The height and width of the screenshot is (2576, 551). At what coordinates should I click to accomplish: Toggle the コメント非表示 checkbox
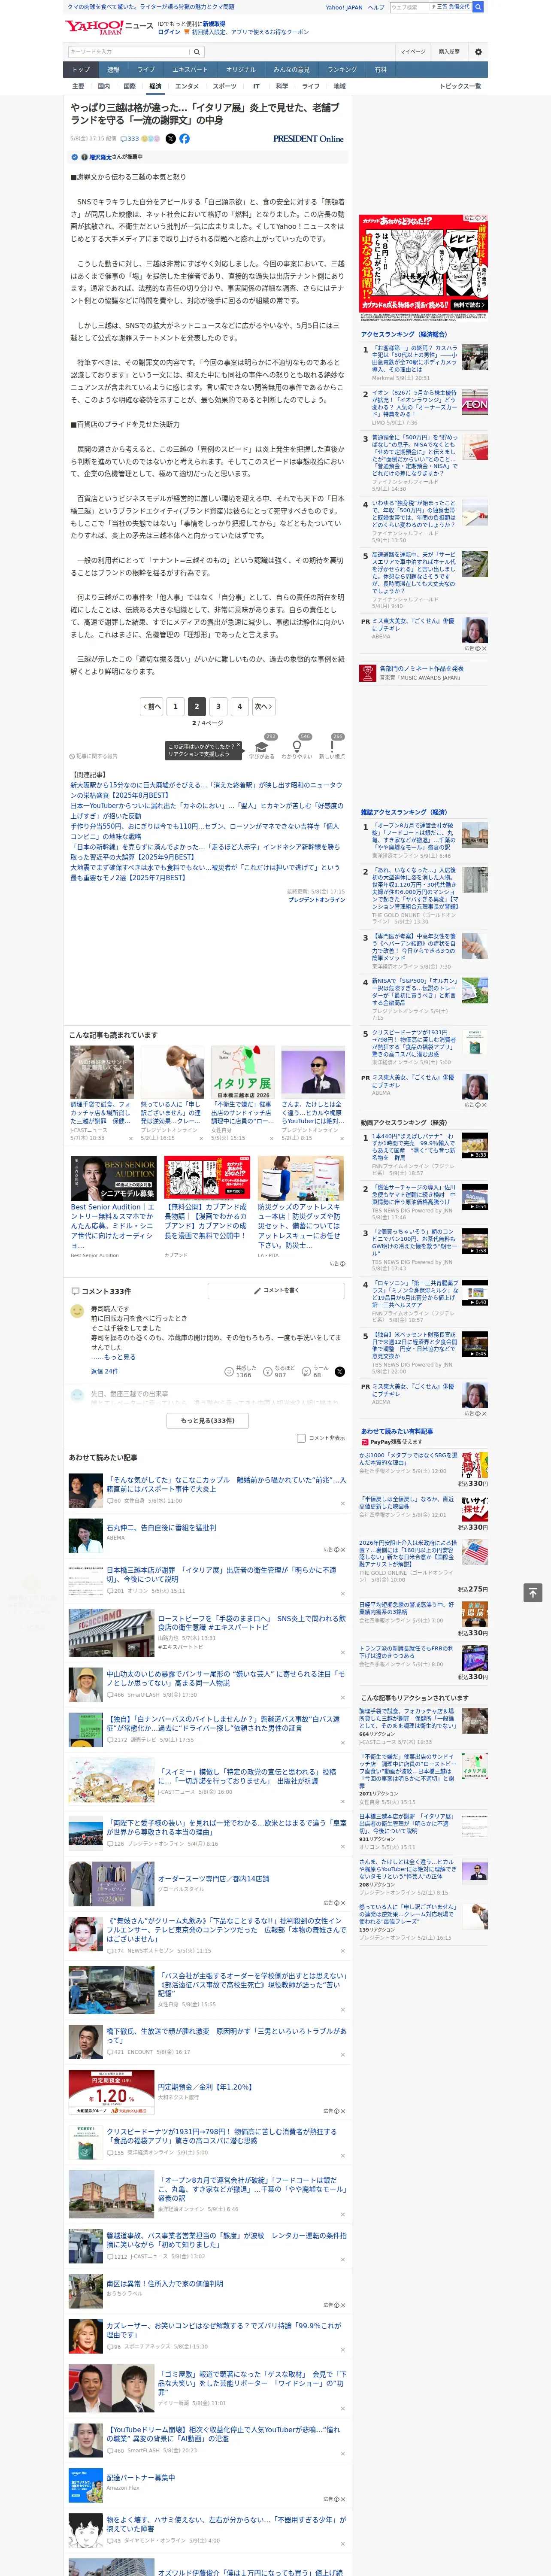(301, 1438)
